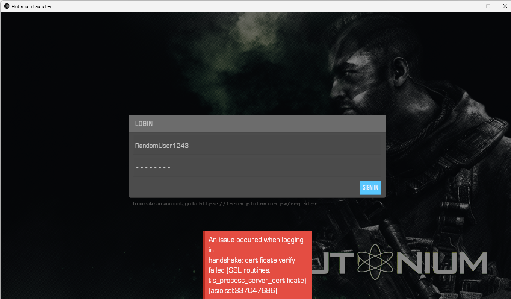Click the LOGIN panel header
Viewport: 511px width, 299px height.
pyautogui.click(x=257, y=124)
